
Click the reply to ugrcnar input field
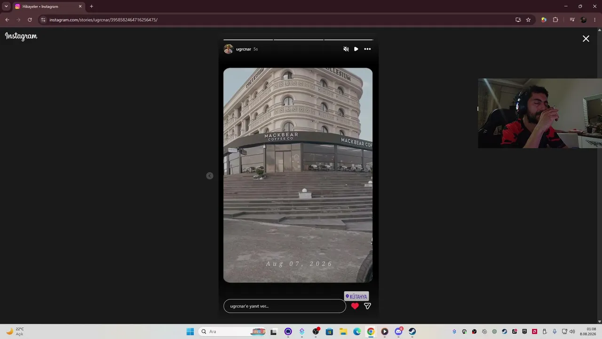point(285,306)
